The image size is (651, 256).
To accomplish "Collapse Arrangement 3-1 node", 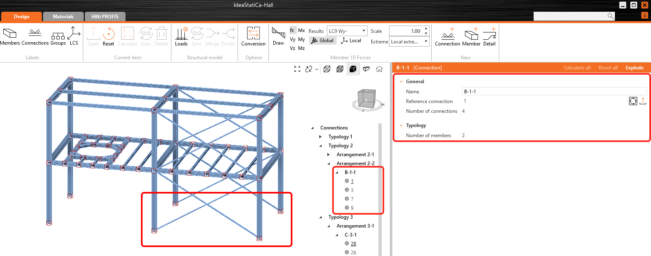I will pos(329,226).
